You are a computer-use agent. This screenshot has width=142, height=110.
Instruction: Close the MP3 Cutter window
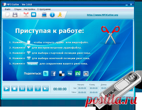131,4
